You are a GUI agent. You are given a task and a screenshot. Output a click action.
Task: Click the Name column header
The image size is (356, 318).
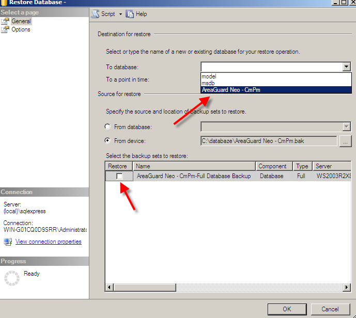pyautogui.click(x=194, y=166)
